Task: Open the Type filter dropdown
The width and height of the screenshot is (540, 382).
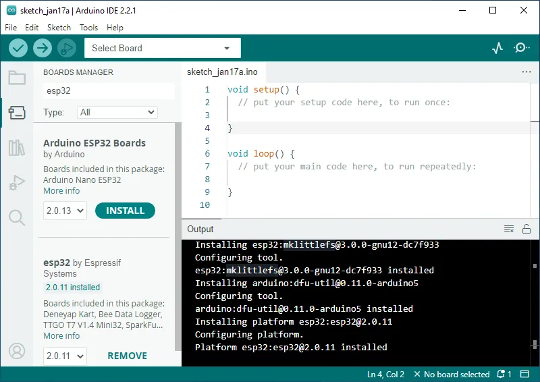Action: pyautogui.click(x=117, y=112)
